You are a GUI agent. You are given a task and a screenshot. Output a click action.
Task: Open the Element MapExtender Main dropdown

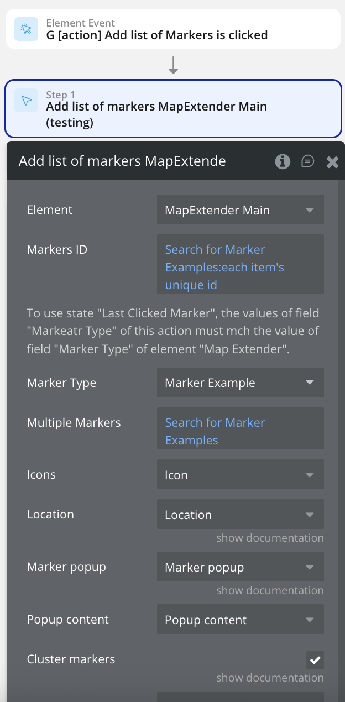(x=240, y=210)
